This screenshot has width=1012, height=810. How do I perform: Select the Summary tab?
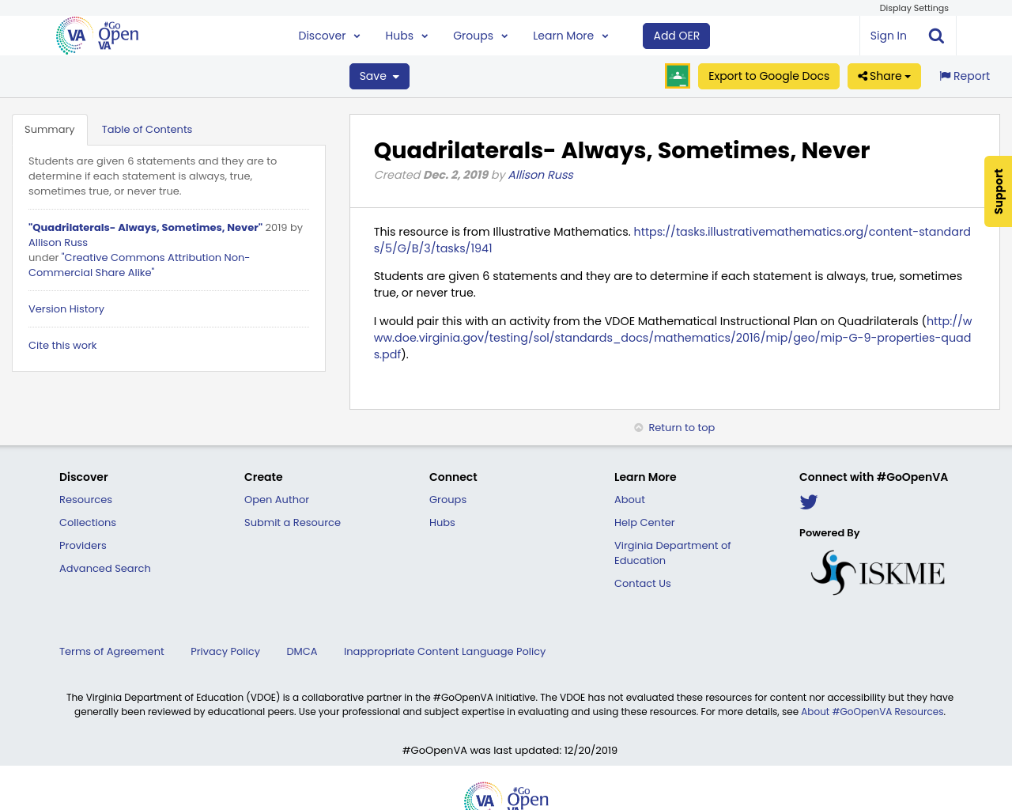50,127
